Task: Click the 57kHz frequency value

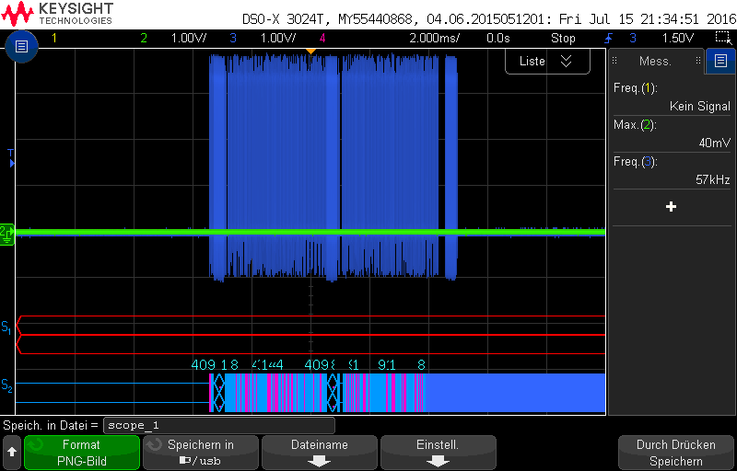Action: coord(712,179)
